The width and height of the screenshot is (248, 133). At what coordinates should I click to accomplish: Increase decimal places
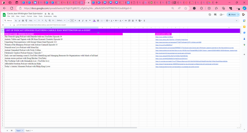[49, 21]
